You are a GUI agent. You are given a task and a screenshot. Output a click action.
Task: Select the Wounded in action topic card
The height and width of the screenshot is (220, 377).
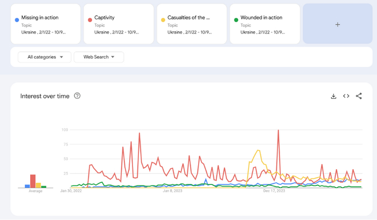pyautogui.click(x=264, y=24)
